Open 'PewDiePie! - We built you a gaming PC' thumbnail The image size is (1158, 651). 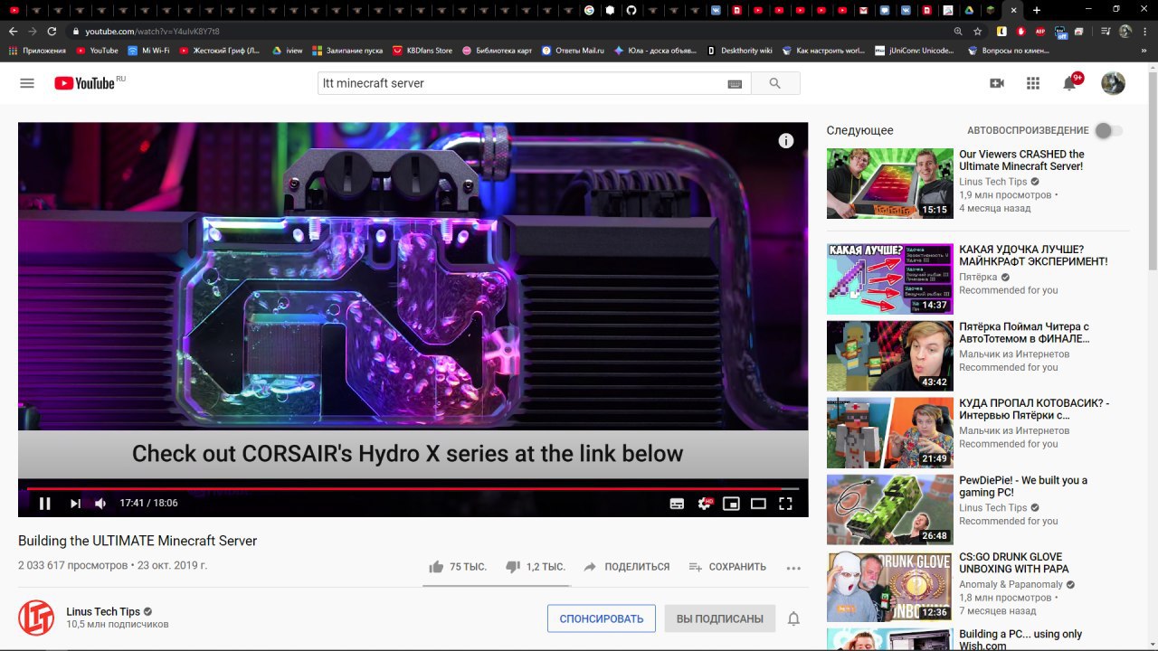[x=890, y=509]
